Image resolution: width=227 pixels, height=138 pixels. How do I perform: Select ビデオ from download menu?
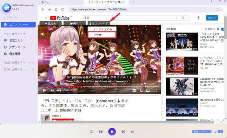[102, 35]
